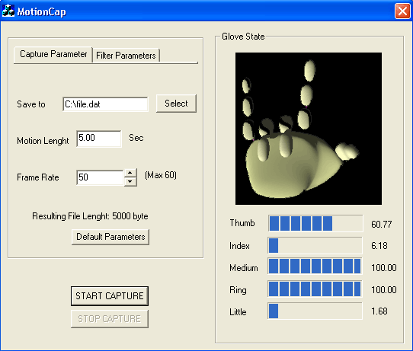The height and width of the screenshot is (351, 413).
Task: Increase frame rate with up arrow
Action: (130, 173)
